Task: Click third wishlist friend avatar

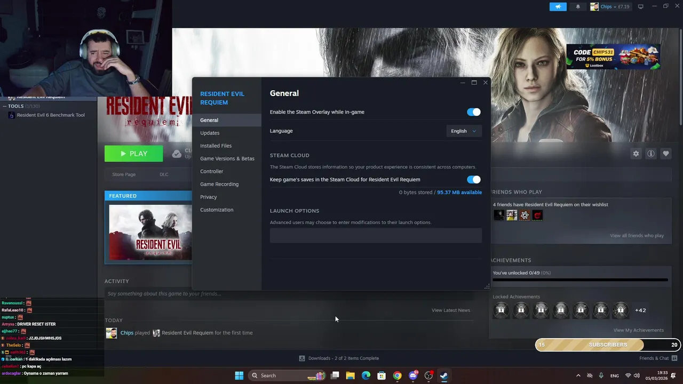Action: coord(525,215)
